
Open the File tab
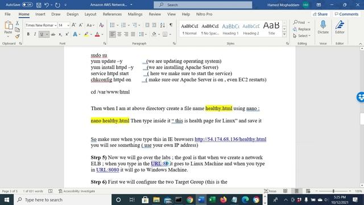pos(7,14)
